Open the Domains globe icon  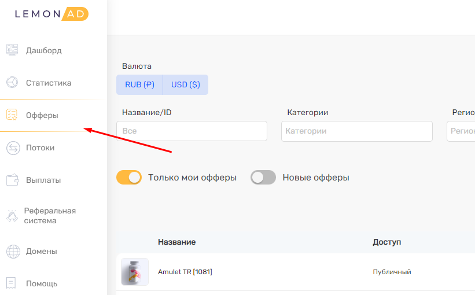(x=12, y=252)
